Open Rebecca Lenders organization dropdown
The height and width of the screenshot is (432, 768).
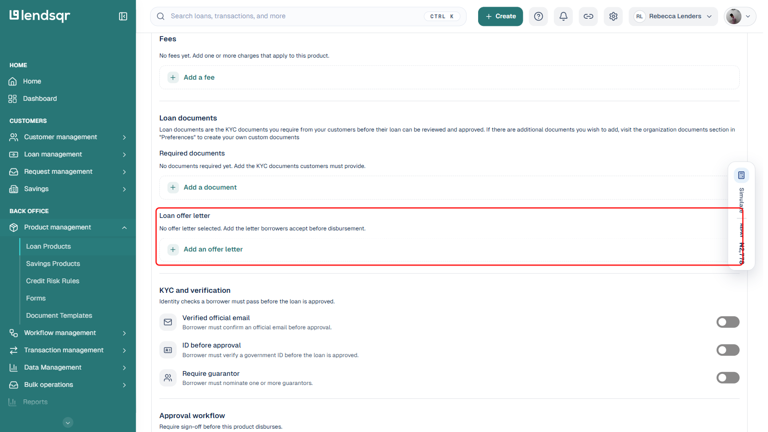[673, 16]
